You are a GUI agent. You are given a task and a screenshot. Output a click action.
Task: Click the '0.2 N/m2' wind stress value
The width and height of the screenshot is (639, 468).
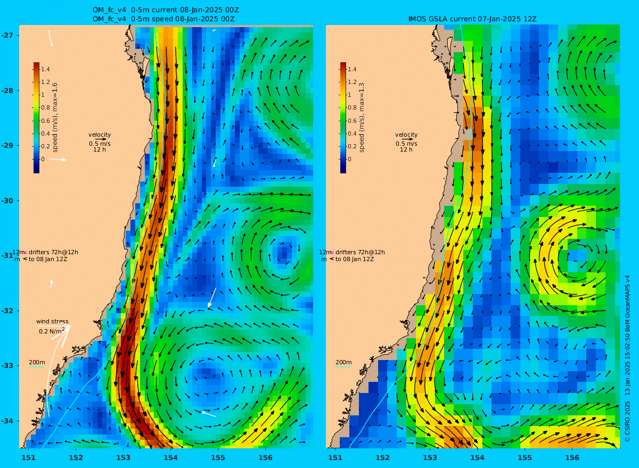[x=52, y=331]
